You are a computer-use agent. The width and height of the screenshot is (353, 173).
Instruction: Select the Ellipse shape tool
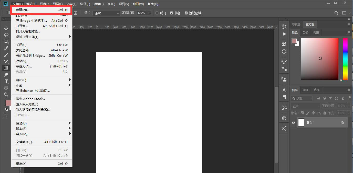(6, 88)
